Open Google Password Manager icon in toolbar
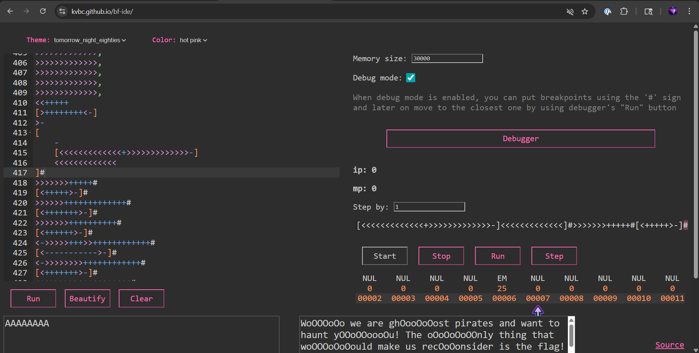Screen dimensions: 699x353 [x=607, y=11]
